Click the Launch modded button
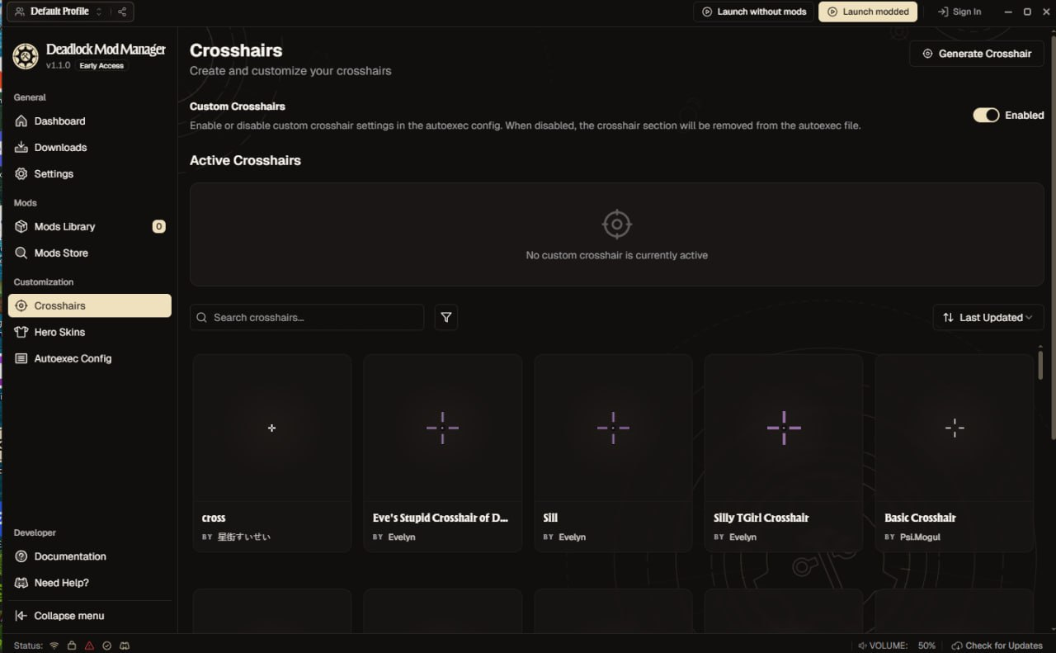 (868, 12)
